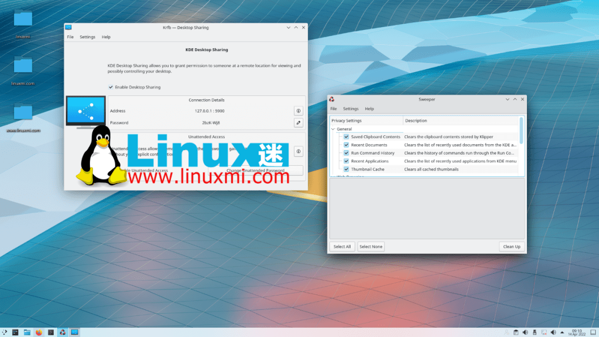Open the Settings menu in Sweeper

[x=351, y=109]
